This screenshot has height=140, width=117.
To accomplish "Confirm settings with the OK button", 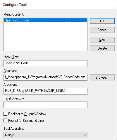I will 102,21.
